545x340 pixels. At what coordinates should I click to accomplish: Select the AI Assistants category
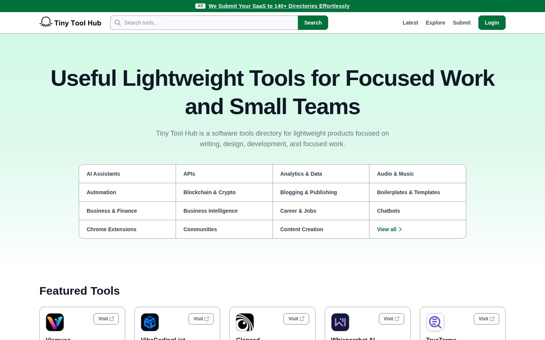point(127,174)
